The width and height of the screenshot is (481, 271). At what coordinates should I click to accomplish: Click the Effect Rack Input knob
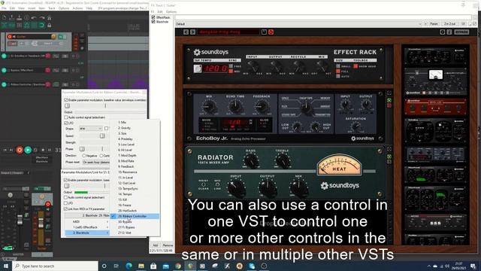point(253,65)
